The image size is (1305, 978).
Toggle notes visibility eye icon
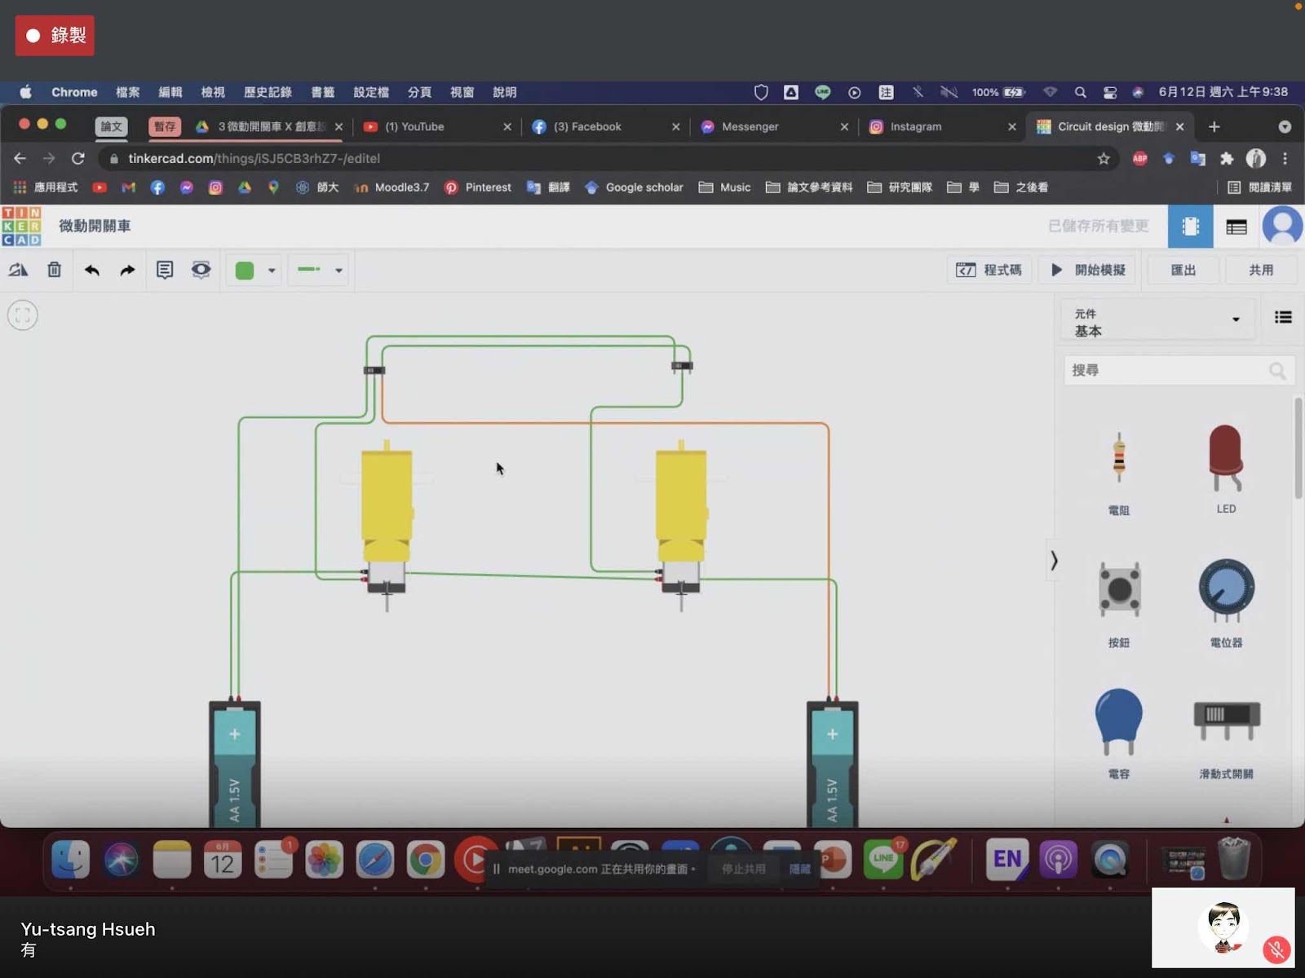201,270
